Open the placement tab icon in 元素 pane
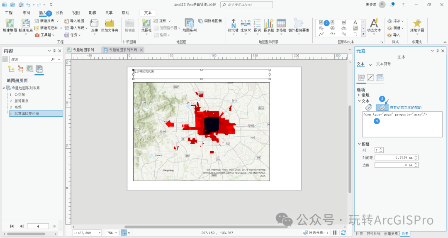 [x=380, y=78]
